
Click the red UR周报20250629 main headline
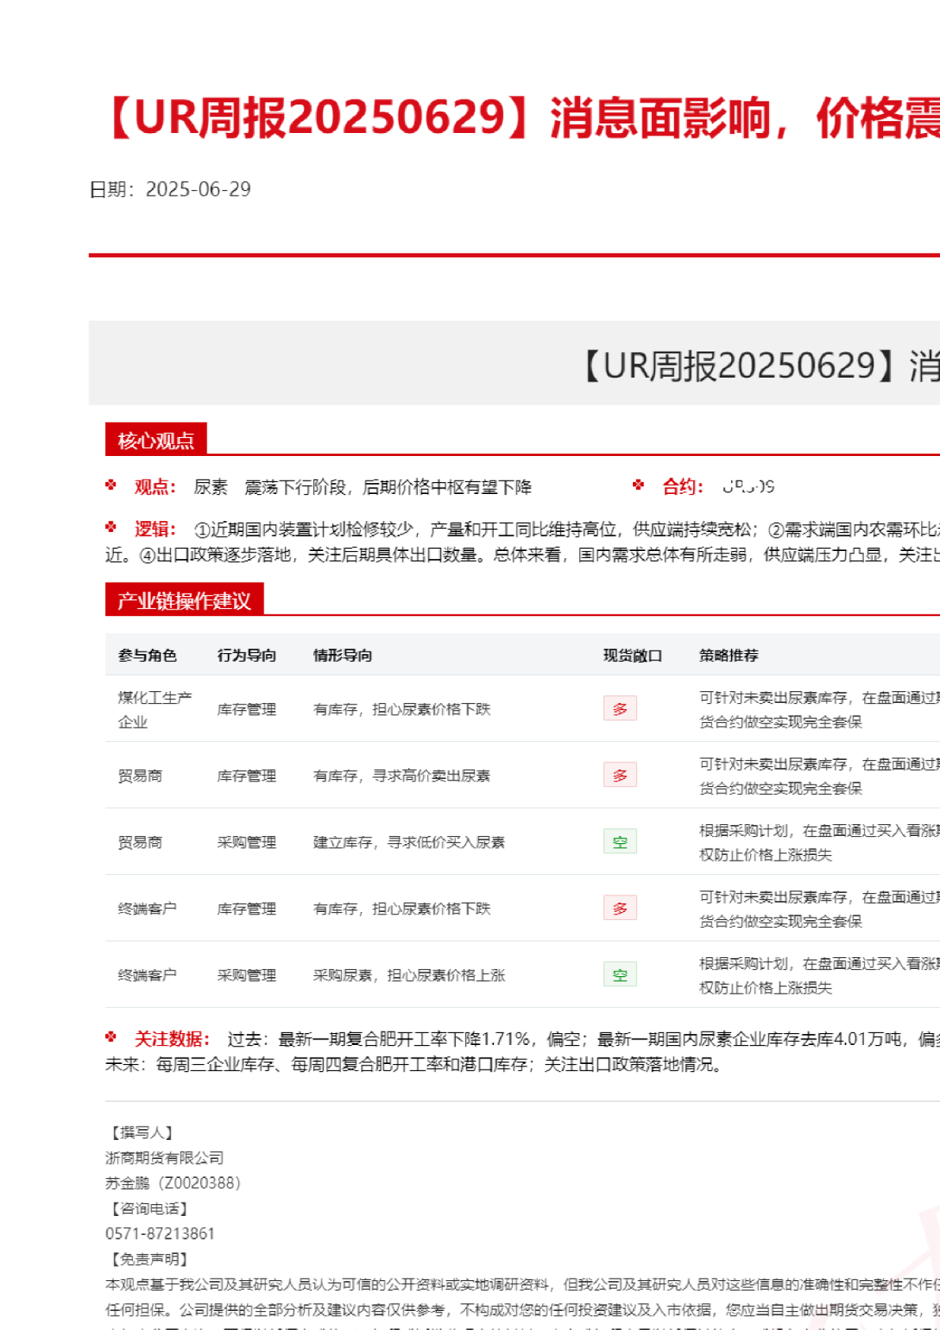point(522,119)
